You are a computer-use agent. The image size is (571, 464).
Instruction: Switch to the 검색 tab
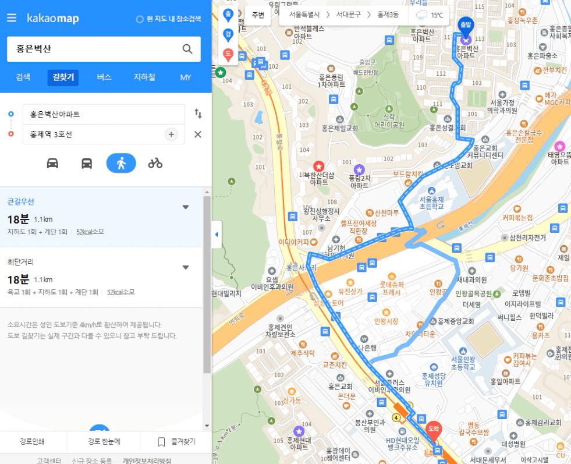click(x=23, y=77)
